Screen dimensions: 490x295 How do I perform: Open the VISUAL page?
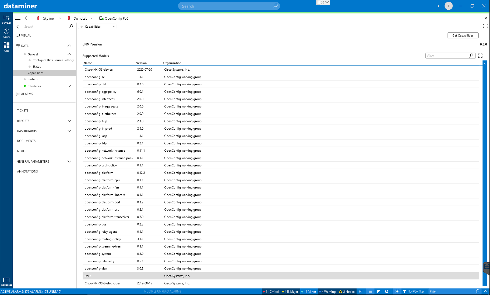coord(26,35)
